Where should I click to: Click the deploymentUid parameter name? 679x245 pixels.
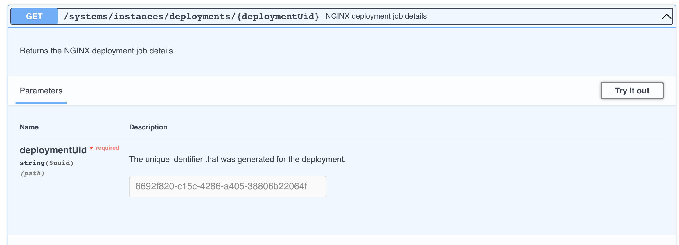(53, 150)
